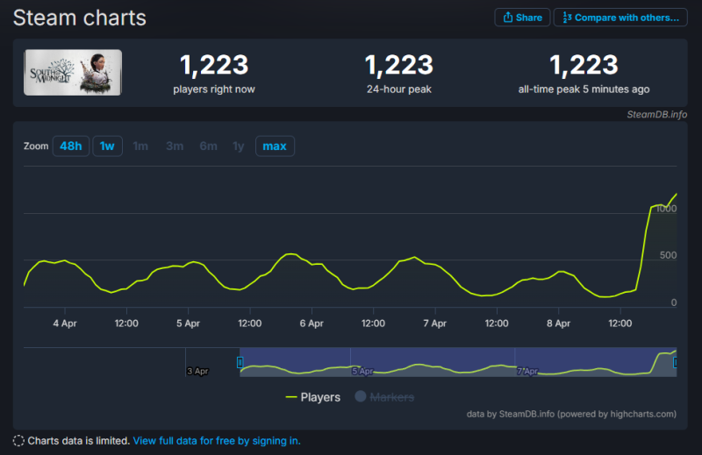This screenshot has width=702, height=455.
Task: Click the right navigator range handle
Action: [676, 362]
